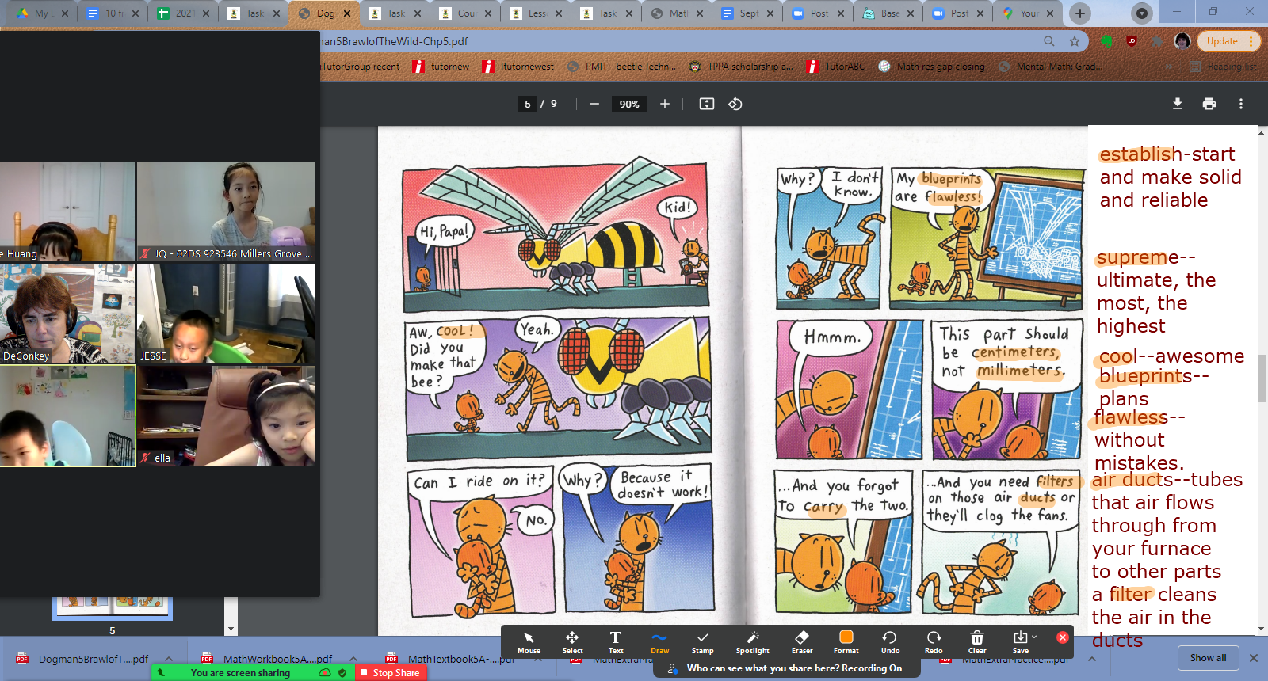The width and height of the screenshot is (1268, 681).
Task: Zoom in the PDF with plus button
Action: click(665, 104)
